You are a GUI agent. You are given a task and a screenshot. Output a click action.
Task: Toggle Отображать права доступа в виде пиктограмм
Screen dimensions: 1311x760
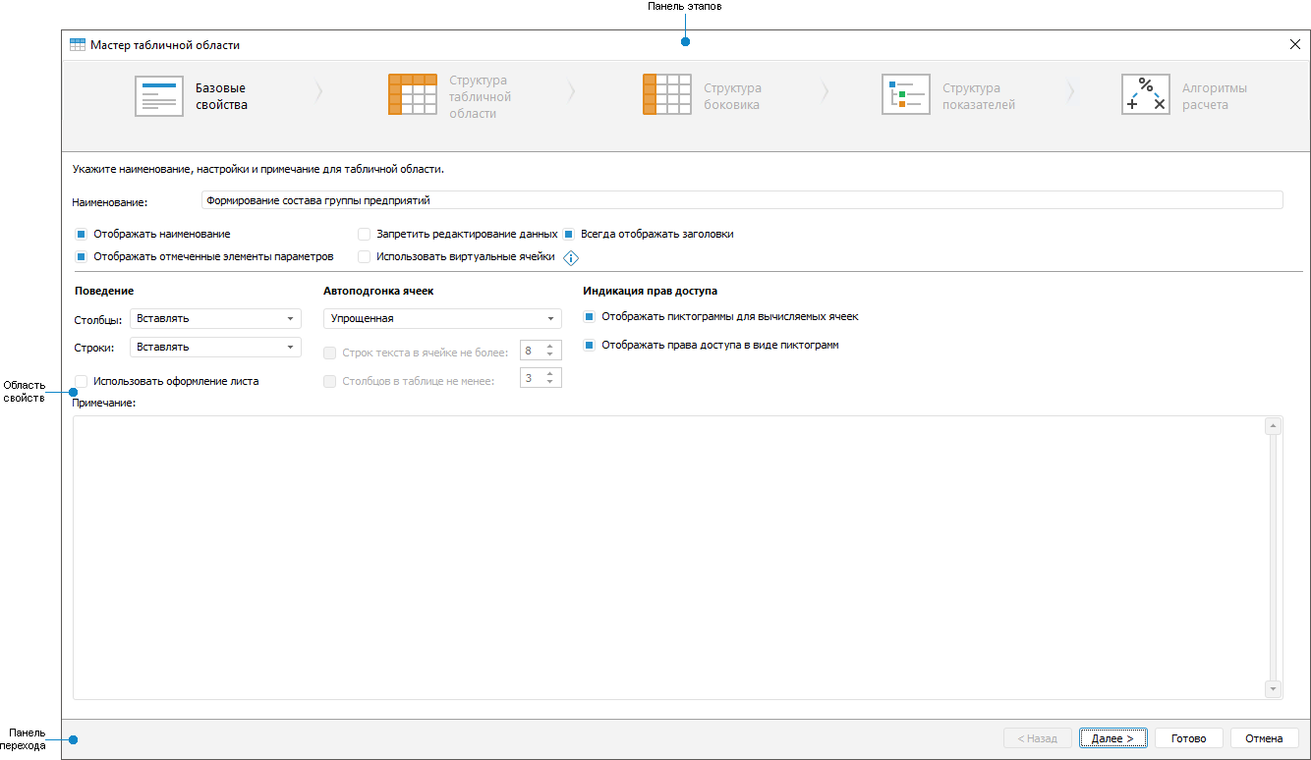590,346
